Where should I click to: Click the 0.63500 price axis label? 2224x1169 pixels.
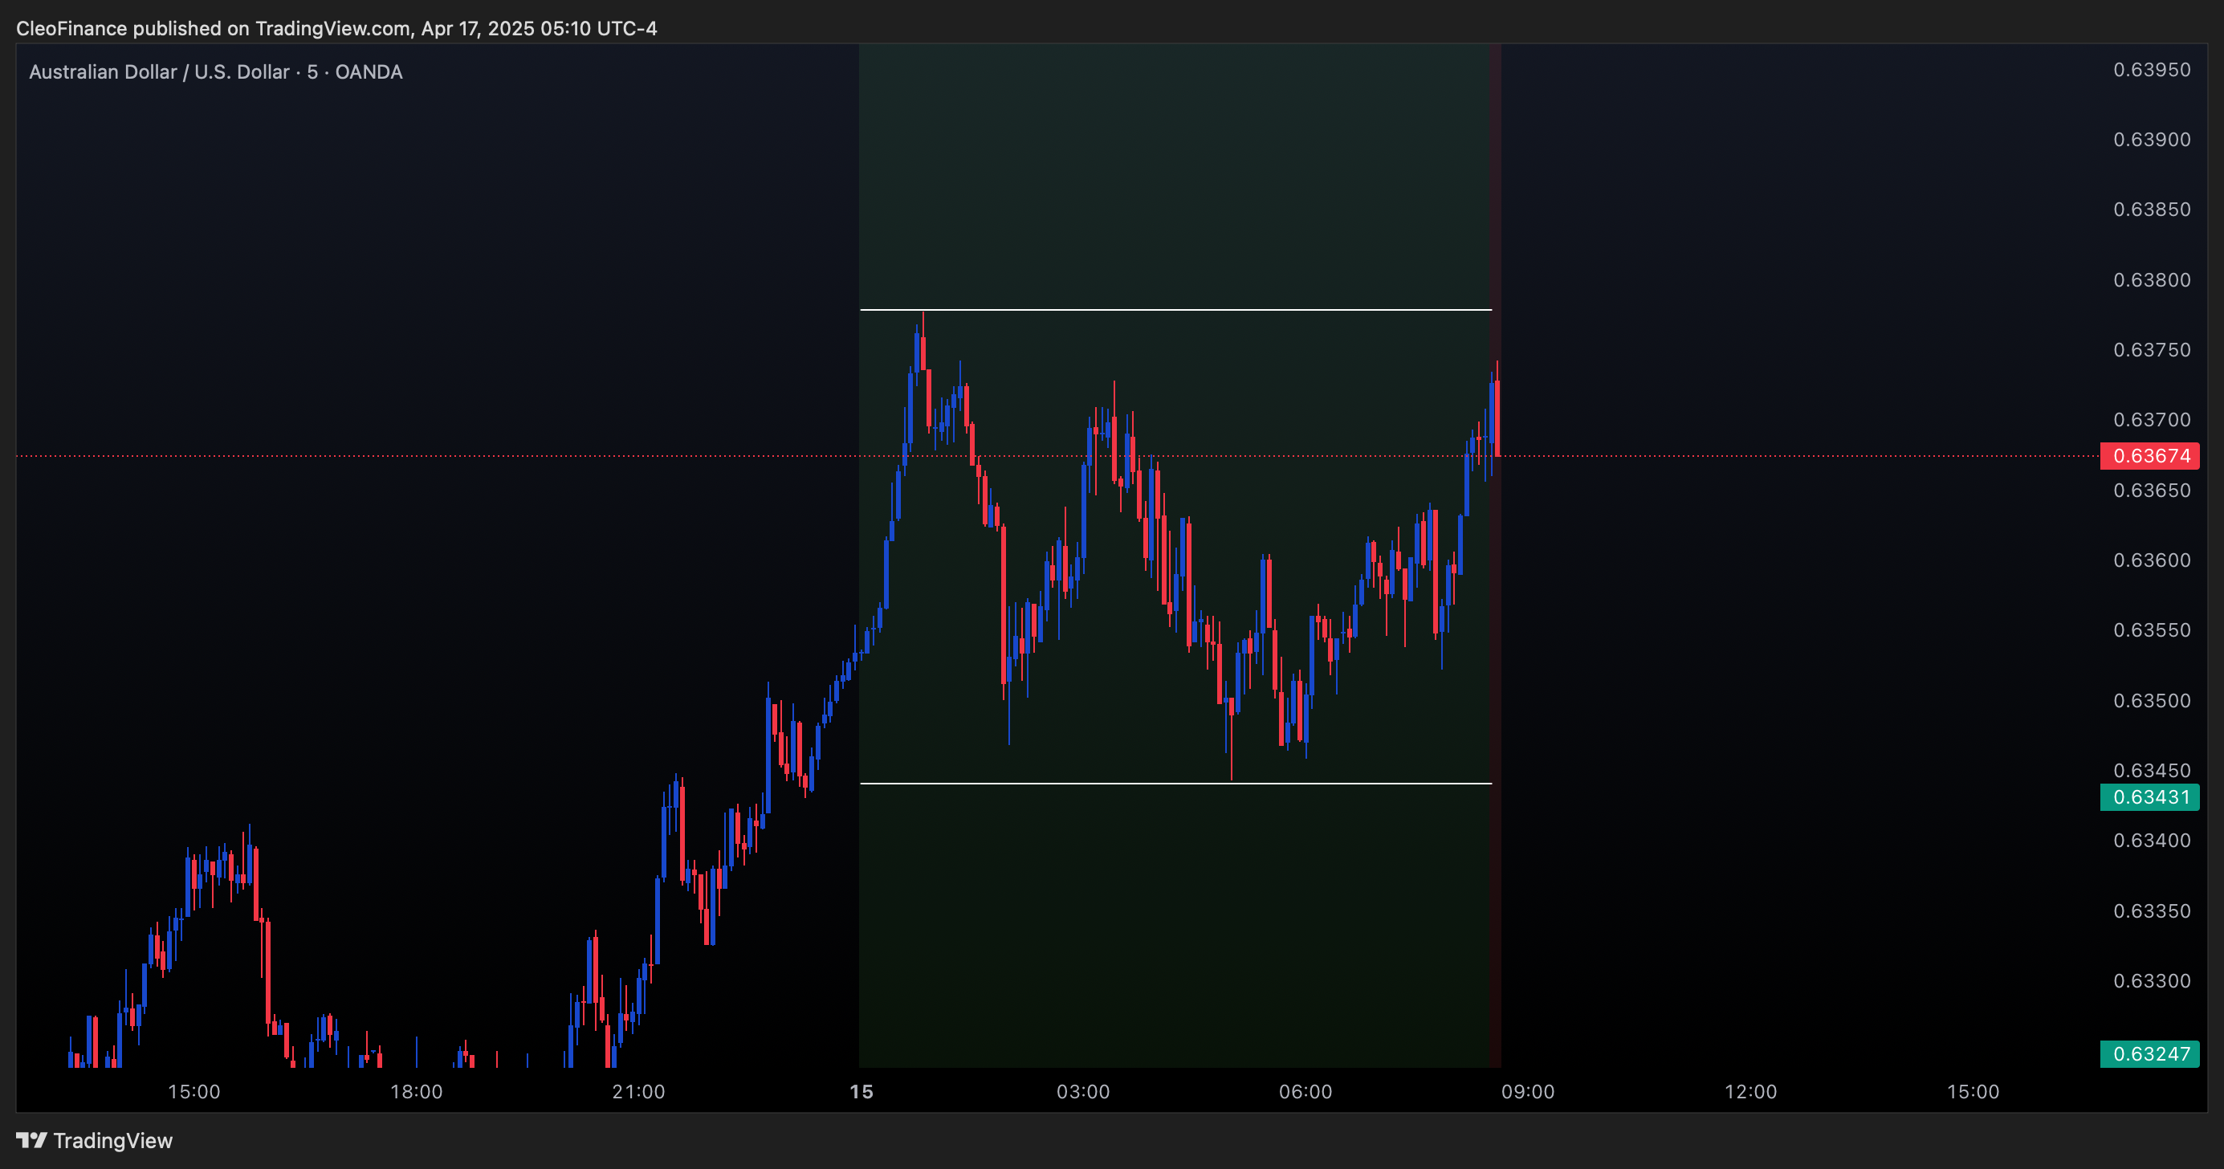coord(2152,701)
